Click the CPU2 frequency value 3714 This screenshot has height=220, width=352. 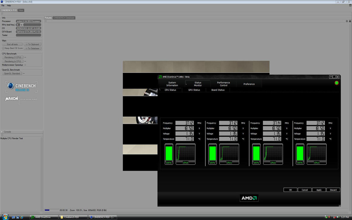272,123
